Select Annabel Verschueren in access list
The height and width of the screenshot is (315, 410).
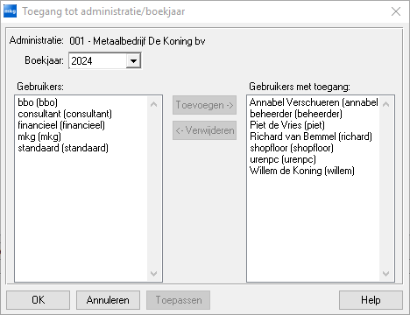click(x=314, y=102)
